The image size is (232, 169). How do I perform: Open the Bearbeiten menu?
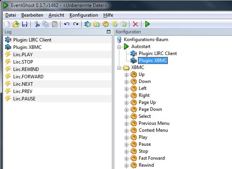(x=32, y=15)
